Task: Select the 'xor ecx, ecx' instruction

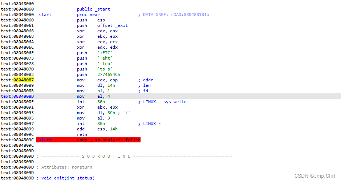Action: (x=97, y=42)
